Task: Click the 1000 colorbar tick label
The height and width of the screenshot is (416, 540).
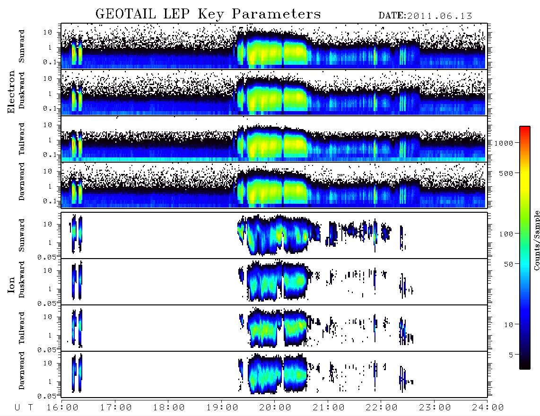Action: (504, 143)
